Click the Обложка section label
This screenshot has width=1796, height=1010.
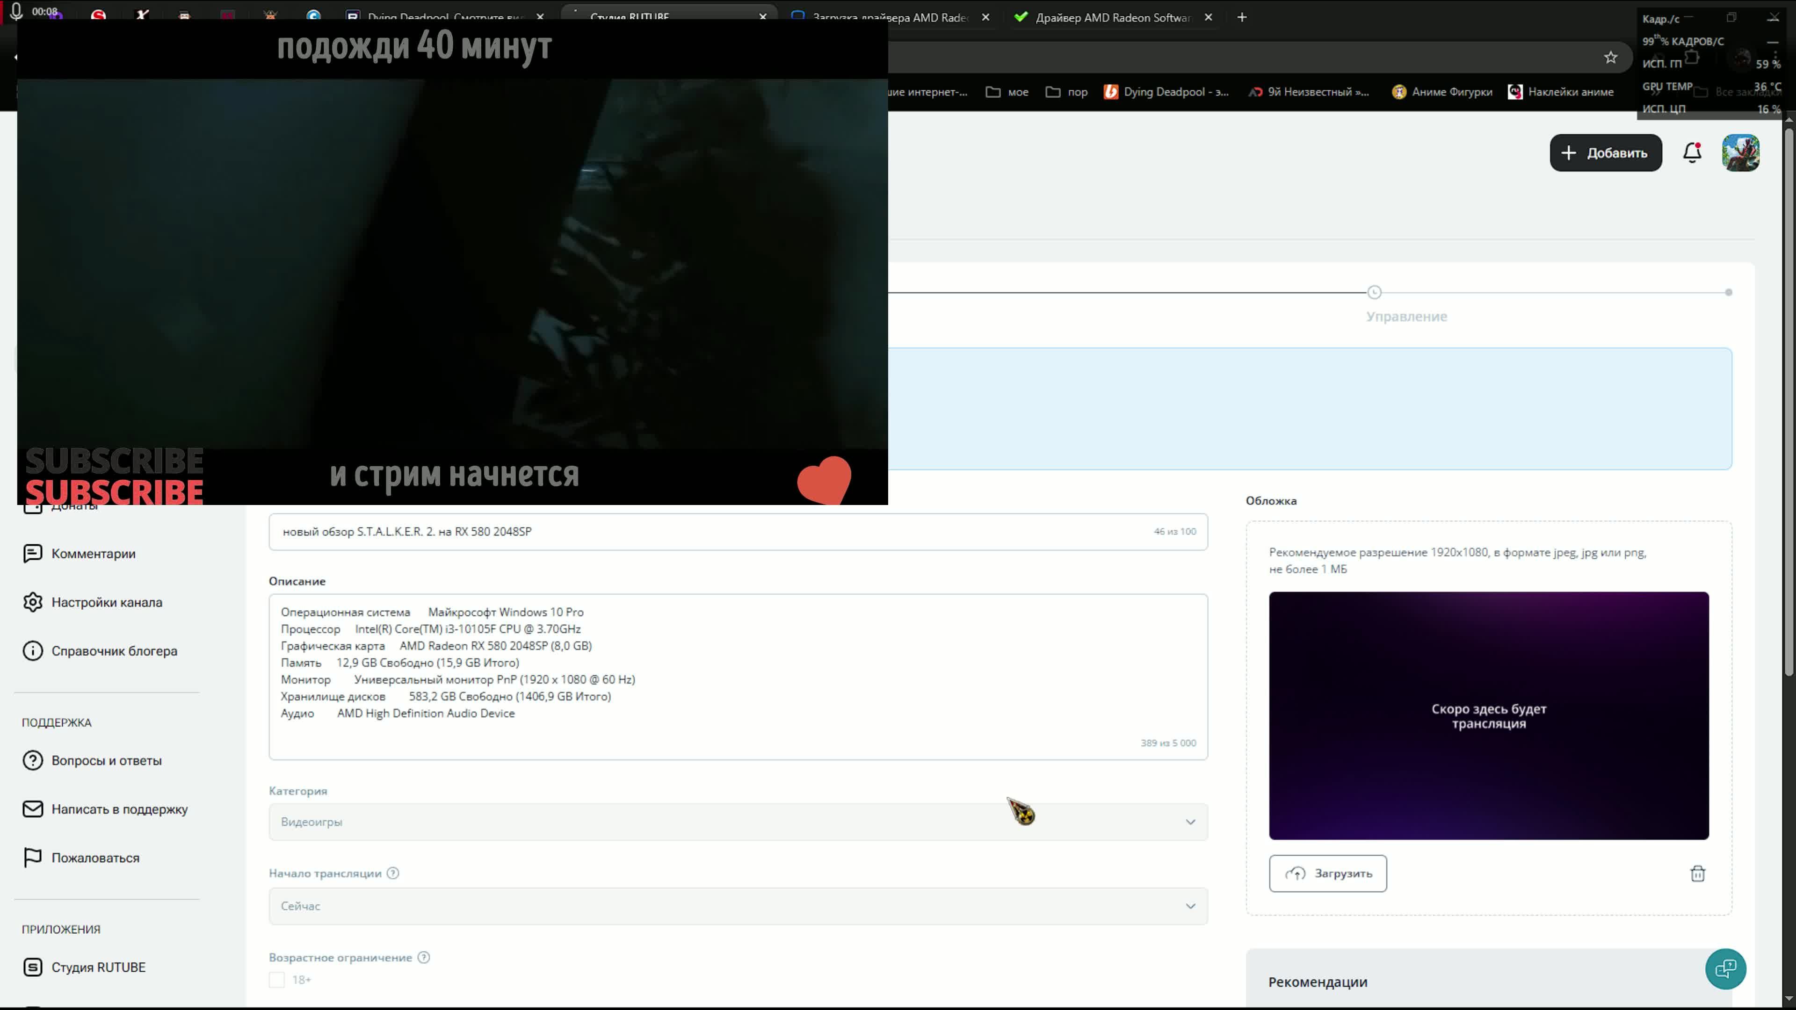point(1271,500)
